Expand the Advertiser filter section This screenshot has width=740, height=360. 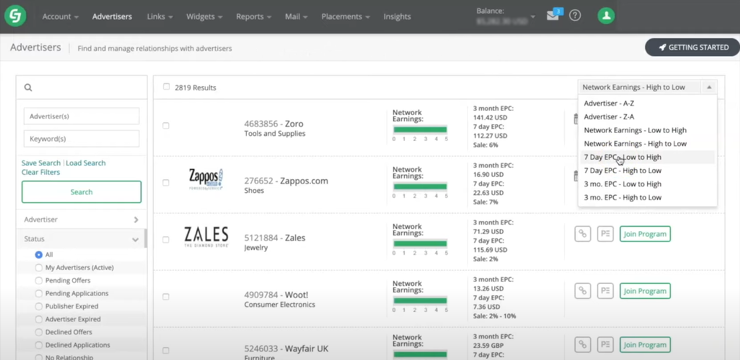click(x=81, y=219)
